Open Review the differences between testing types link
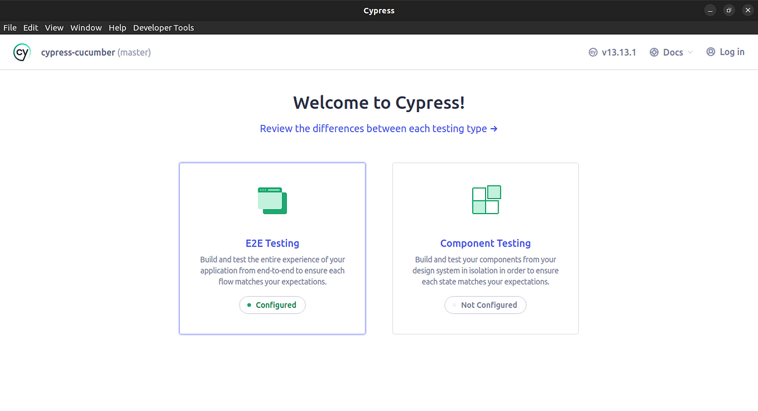The width and height of the screenshot is (758, 411). [378, 128]
